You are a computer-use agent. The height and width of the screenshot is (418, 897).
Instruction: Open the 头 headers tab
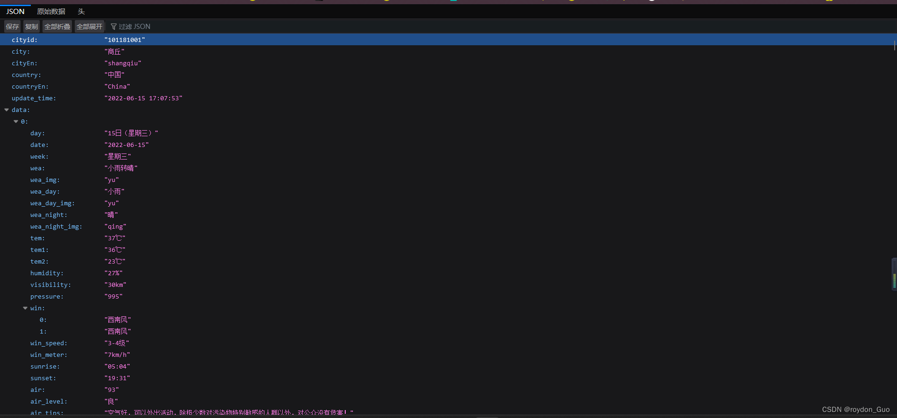point(81,12)
